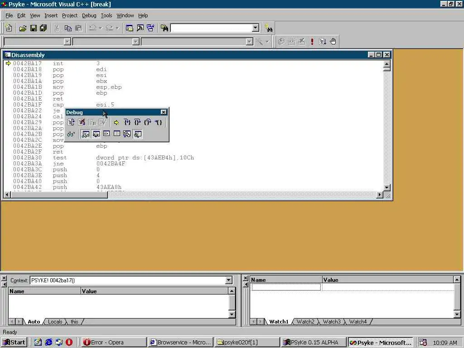The height and width of the screenshot is (348, 464).
Task: Toggle the Variables window button in Debug toolbar
Action: (x=96, y=134)
